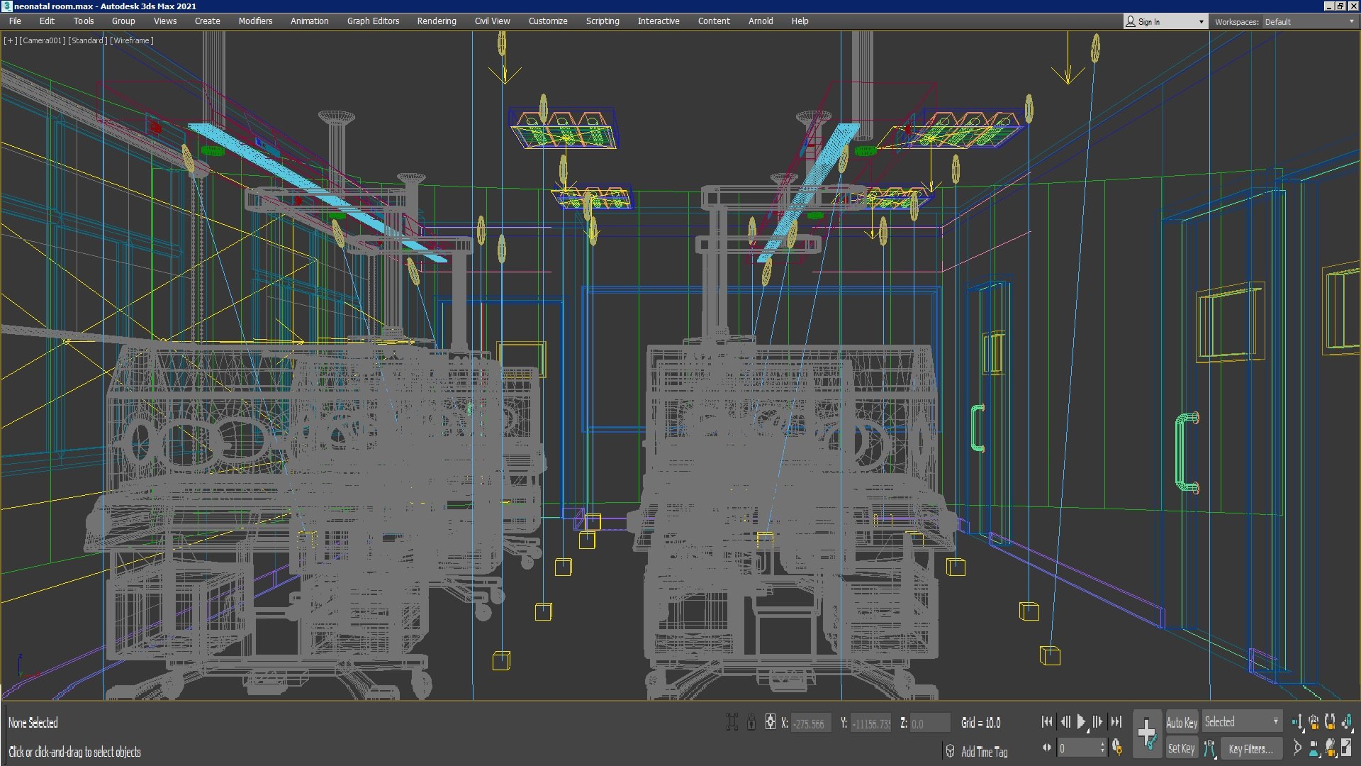This screenshot has height=766, width=1361.
Task: Open the Selected key filter dropdown
Action: [1242, 722]
